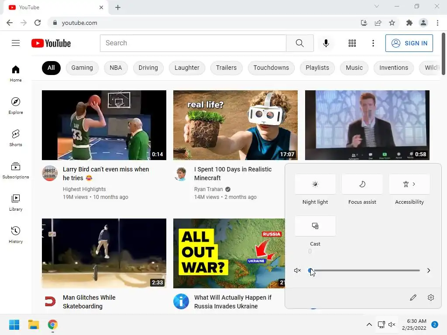Open YouTube settings three-dot menu
This screenshot has height=335, width=447.
[373, 43]
